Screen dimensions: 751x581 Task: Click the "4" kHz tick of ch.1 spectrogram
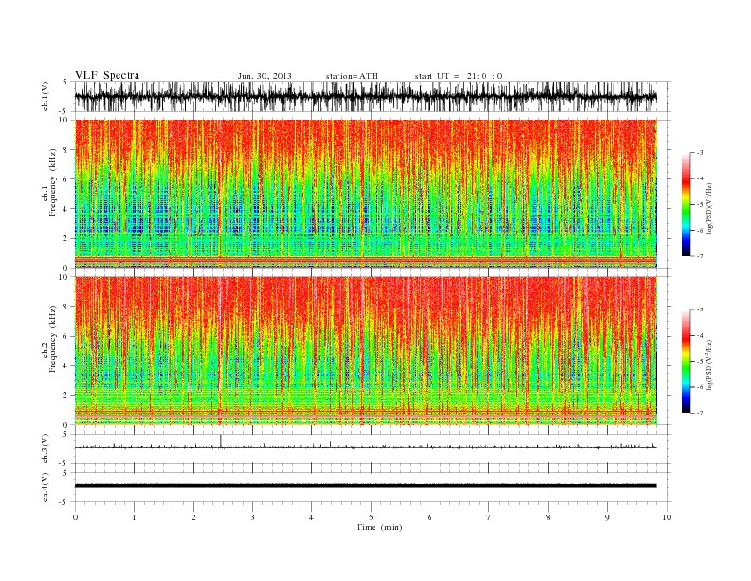(65, 209)
